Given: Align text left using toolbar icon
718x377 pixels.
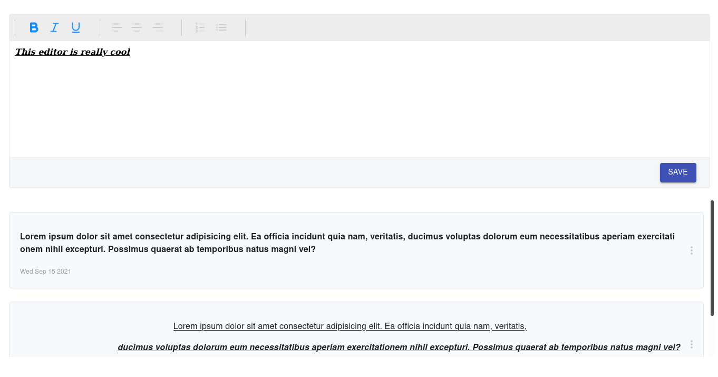Looking at the screenshot, I should tap(117, 27).
